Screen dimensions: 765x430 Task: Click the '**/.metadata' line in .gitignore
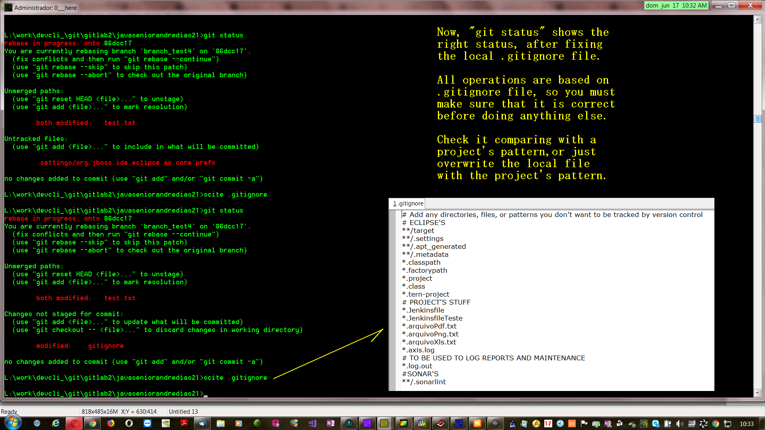[x=425, y=254]
